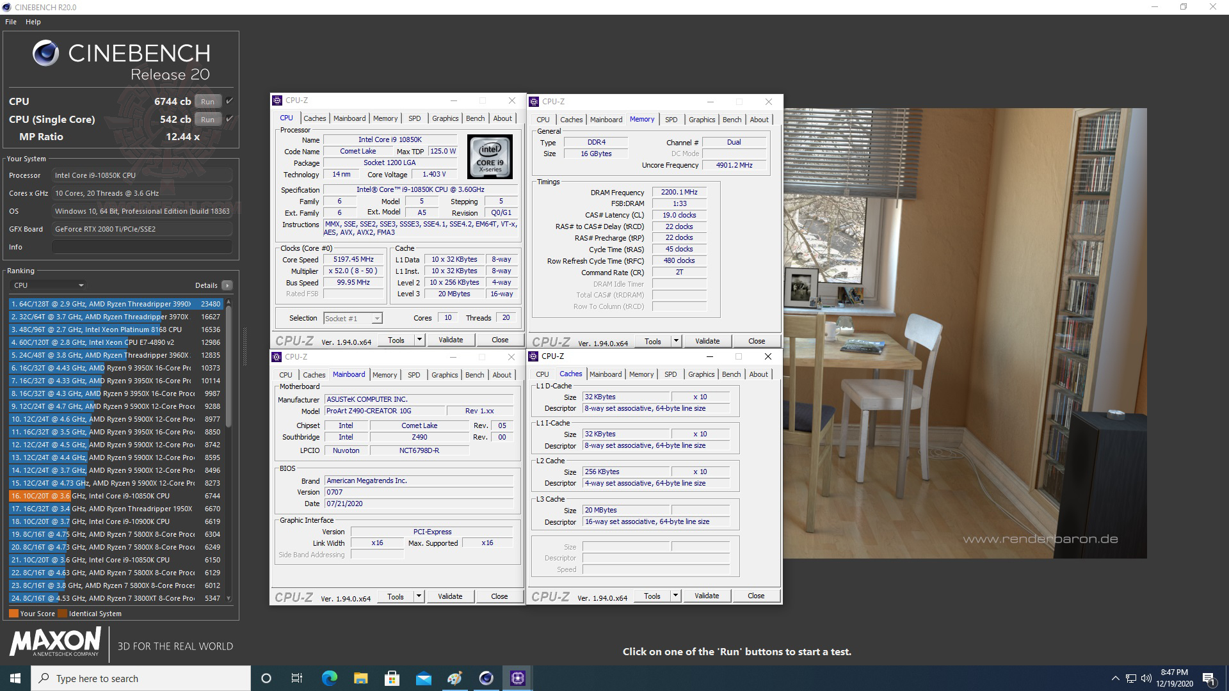Select ranking entry Intel Core i9-10900K
1229x691 pixels.
[x=116, y=521]
